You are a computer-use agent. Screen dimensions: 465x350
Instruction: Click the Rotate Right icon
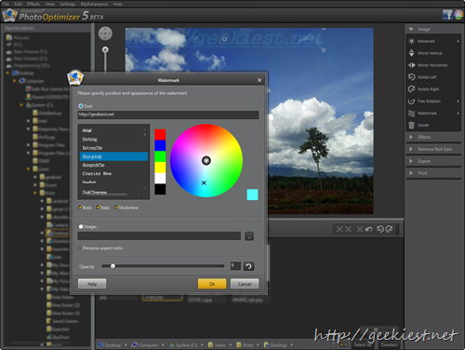(411, 89)
